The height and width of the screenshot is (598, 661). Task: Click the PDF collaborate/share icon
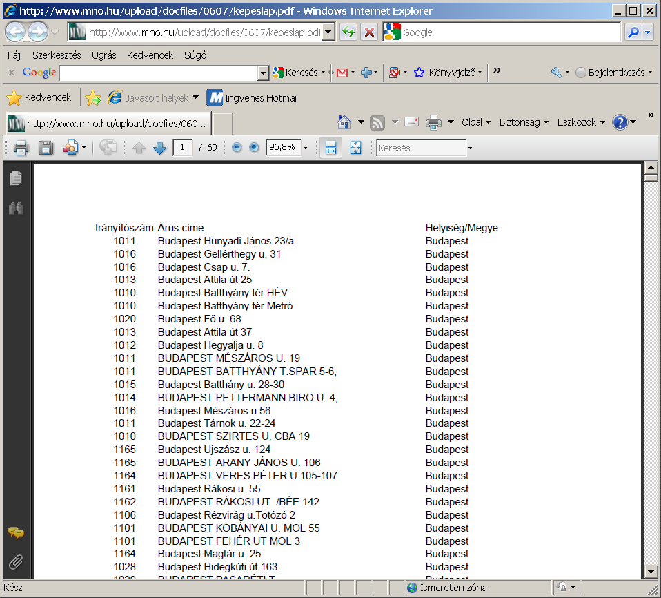point(70,148)
